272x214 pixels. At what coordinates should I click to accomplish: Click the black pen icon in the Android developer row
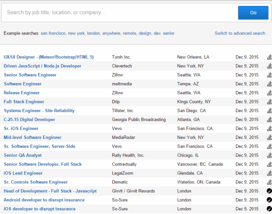click(269, 200)
